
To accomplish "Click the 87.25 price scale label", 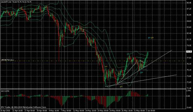I will pyautogui.click(x=189, y=9).
